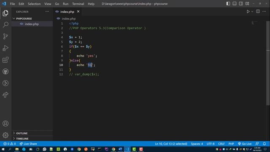Open the Explorer view in activity bar
The height and width of the screenshot is (152, 270).
click(x=5, y=13)
